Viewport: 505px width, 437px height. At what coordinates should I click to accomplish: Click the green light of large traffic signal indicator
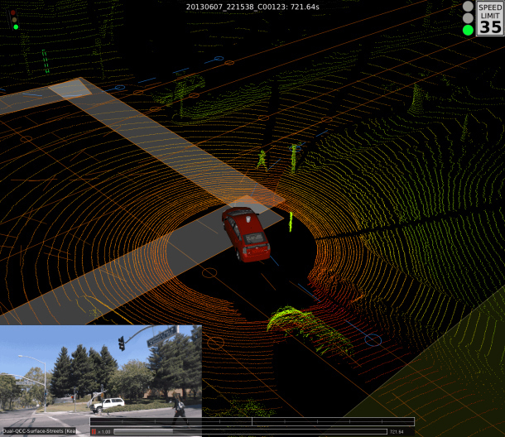click(468, 30)
